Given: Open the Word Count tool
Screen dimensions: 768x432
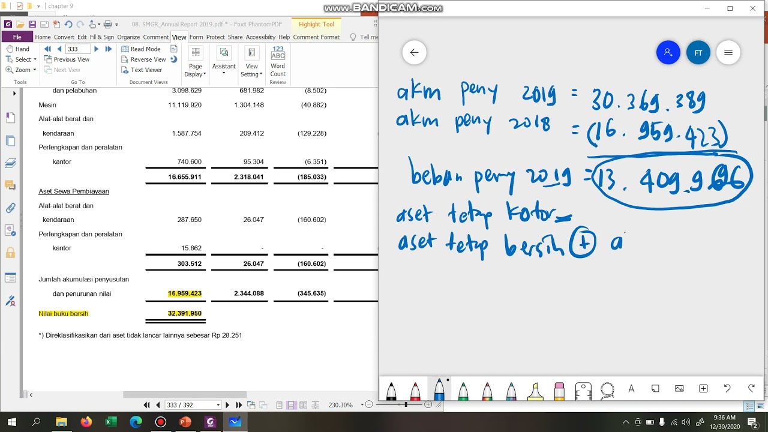Looking at the screenshot, I should pyautogui.click(x=278, y=60).
